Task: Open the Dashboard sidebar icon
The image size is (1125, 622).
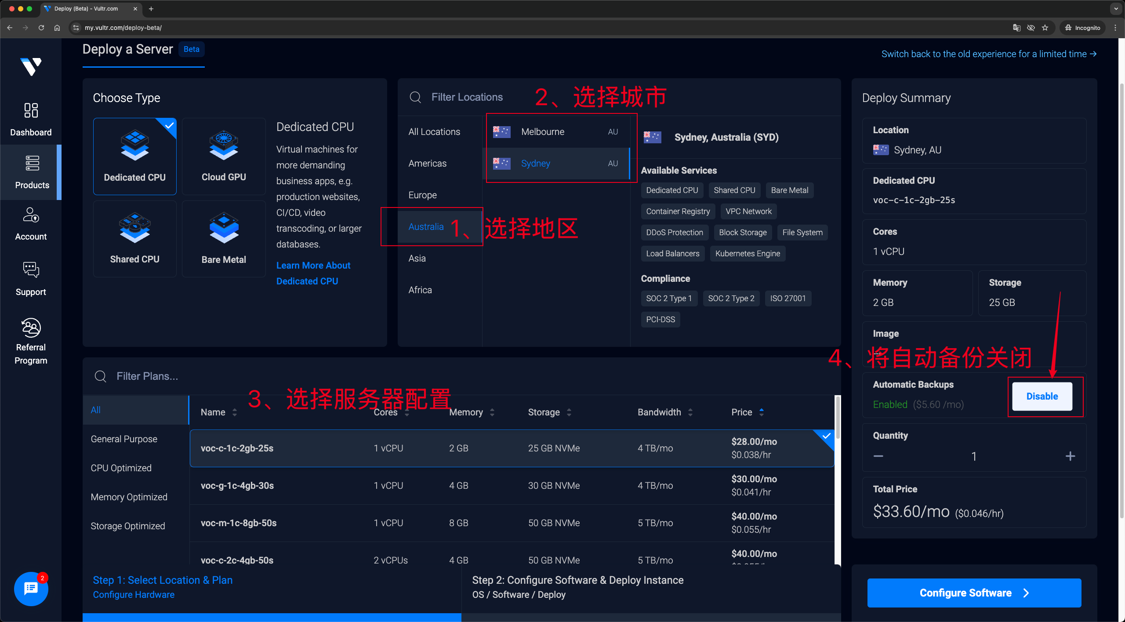Action: click(x=31, y=110)
